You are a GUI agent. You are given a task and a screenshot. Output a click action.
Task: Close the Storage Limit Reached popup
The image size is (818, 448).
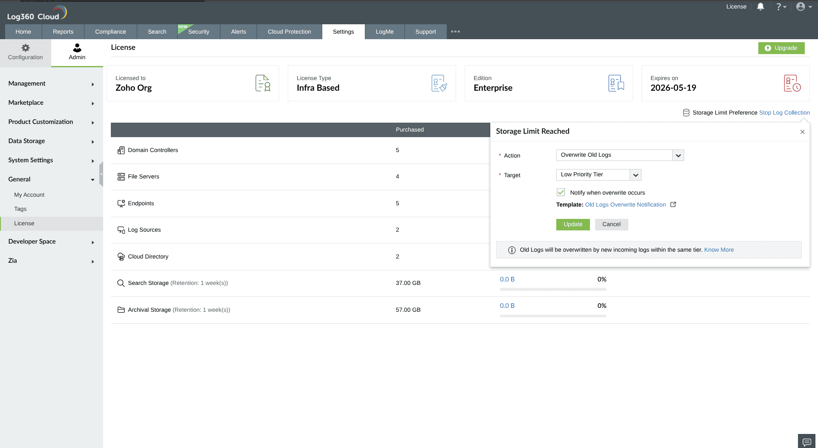[802, 132]
